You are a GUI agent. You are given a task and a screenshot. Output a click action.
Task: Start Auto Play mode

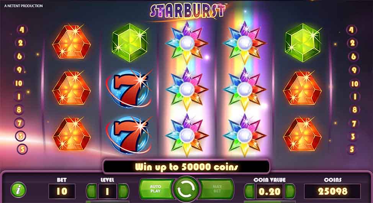[157, 189]
